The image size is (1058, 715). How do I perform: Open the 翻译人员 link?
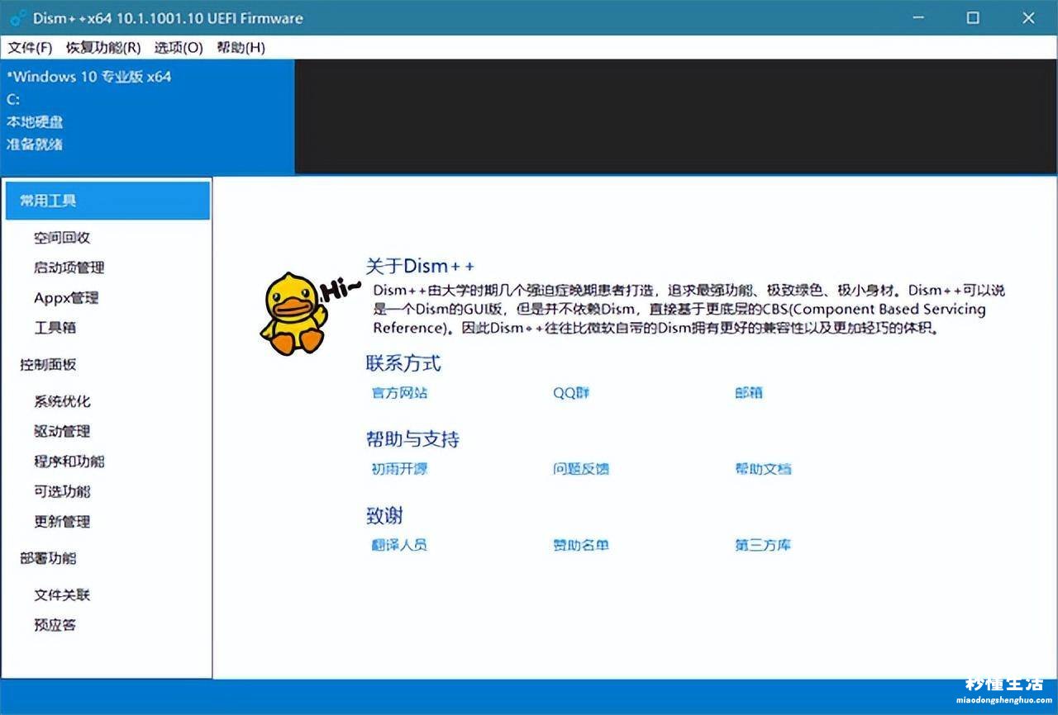tap(400, 545)
